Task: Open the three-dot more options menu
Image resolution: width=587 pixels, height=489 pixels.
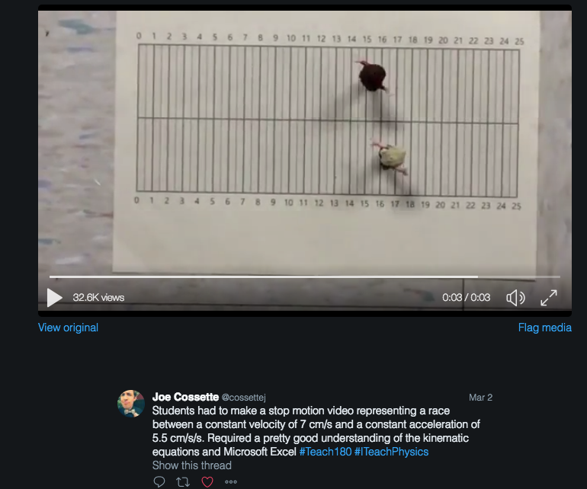Action: pyautogui.click(x=230, y=482)
